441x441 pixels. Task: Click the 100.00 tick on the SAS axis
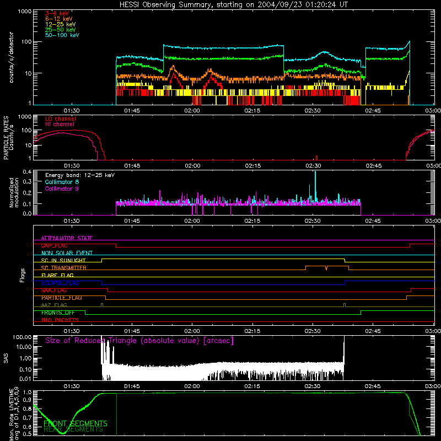pyautogui.click(x=22, y=337)
